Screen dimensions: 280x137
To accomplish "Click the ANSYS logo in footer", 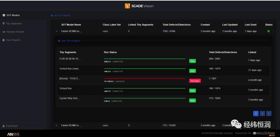I will [x=13, y=134].
